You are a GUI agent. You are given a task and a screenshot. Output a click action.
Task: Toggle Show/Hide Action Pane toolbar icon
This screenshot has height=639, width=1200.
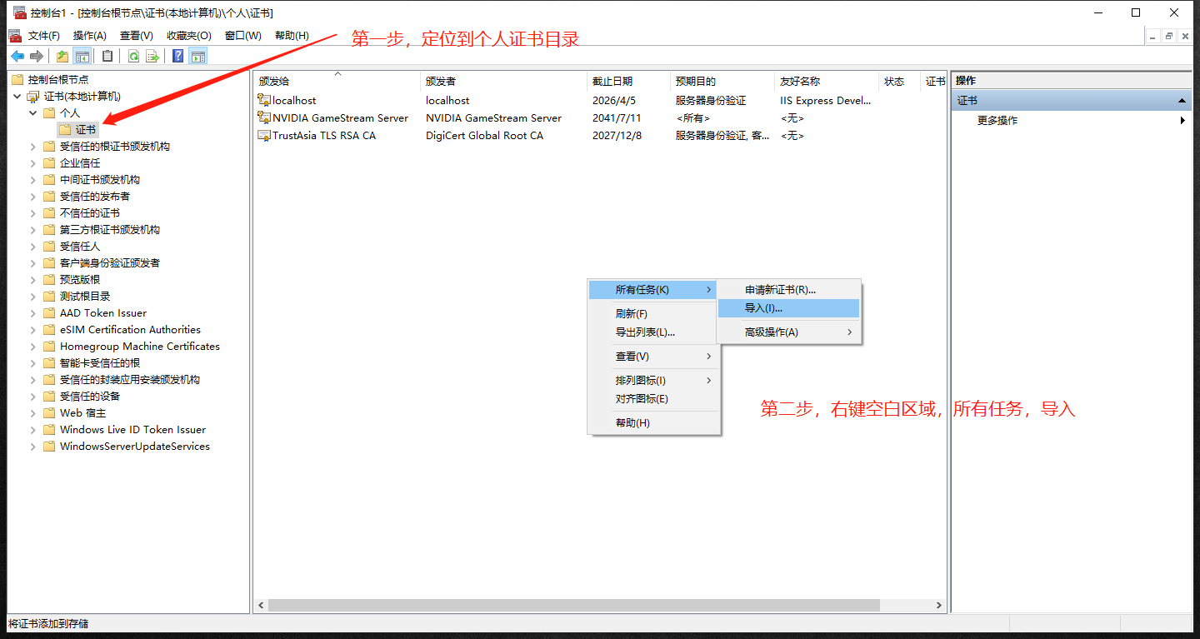pyautogui.click(x=197, y=57)
